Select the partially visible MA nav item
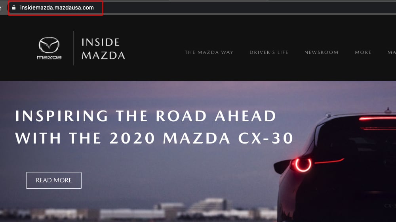396x222 pixels. coord(392,52)
